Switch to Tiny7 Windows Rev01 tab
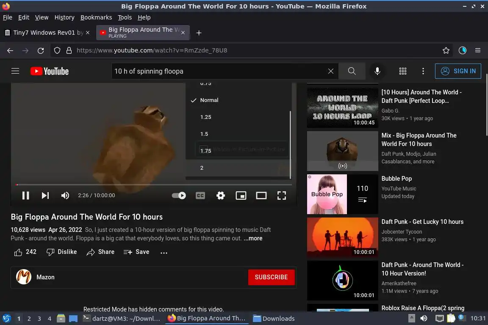Screen dimensions: 488x325 [47, 33]
